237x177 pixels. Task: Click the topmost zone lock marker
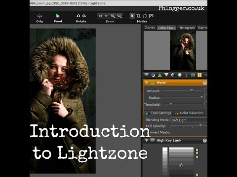pyautogui.click(x=197, y=150)
